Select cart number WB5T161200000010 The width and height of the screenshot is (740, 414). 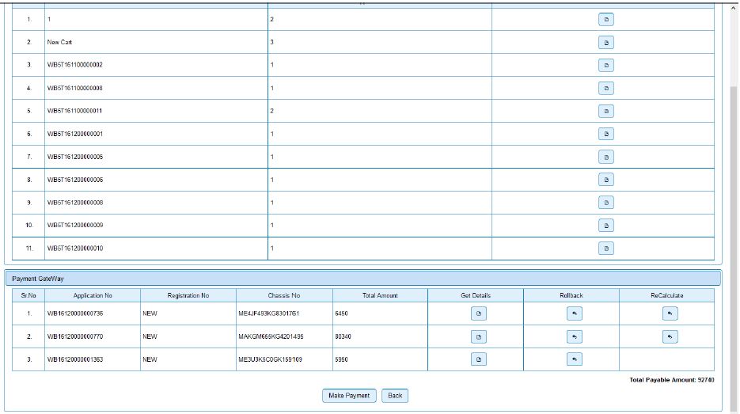click(x=75, y=249)
